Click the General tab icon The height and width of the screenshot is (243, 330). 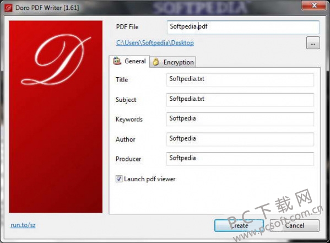(x=117, y=61)
